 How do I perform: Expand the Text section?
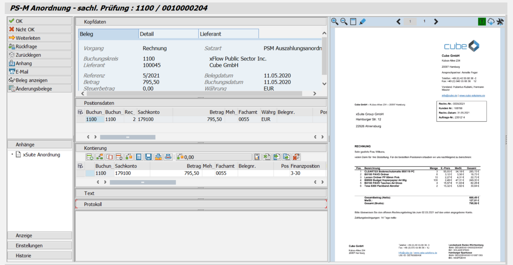tap(89, 193)
